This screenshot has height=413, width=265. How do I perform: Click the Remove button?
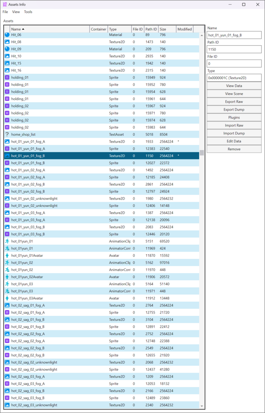[234, 149]
